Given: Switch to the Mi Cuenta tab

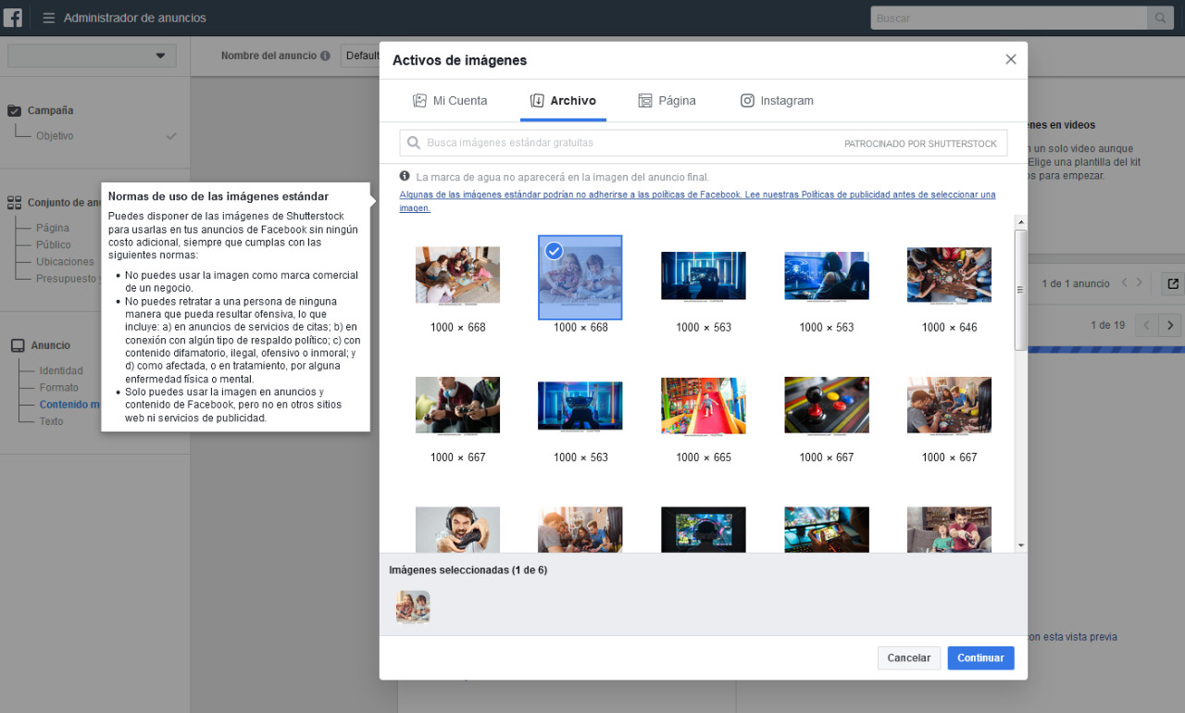Looking at the screenshot, I should point(450,101).
